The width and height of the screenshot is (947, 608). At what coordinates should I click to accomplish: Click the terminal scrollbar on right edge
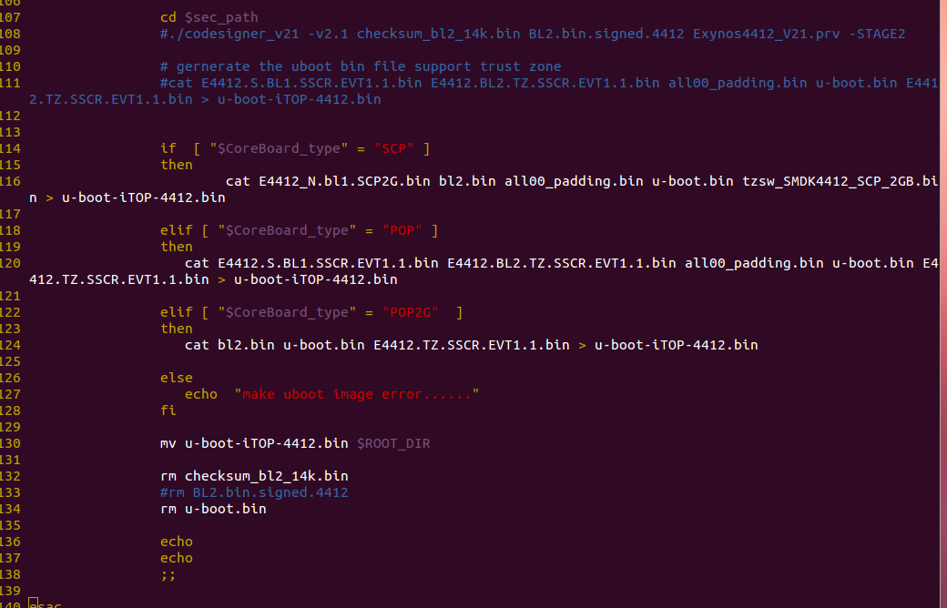[943, 304]
